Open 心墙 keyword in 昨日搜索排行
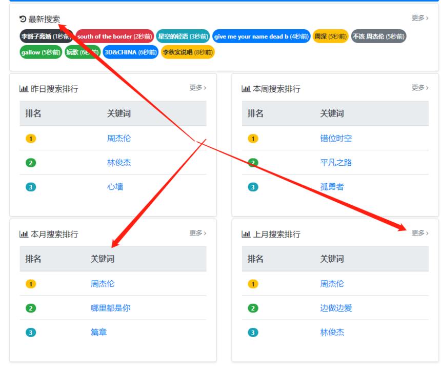The height and width of the screenshot is (368, 441). tap(115, 187)
